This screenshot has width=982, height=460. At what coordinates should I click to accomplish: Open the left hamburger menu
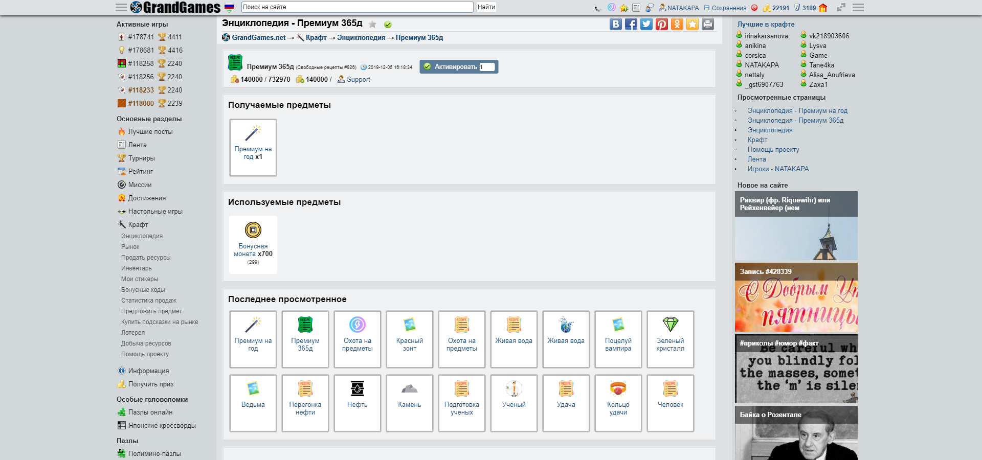[121, 8]
